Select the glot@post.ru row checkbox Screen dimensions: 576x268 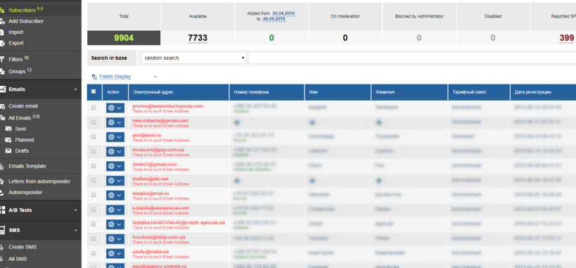click(94, 136)
